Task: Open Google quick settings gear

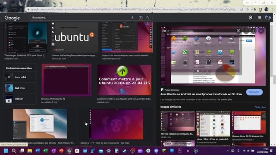Action: coord(250,18)
